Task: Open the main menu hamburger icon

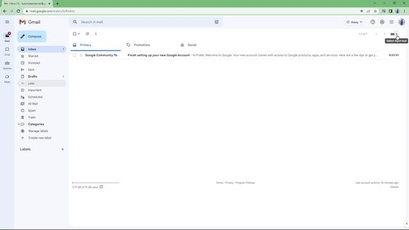Action: point(7,22)
